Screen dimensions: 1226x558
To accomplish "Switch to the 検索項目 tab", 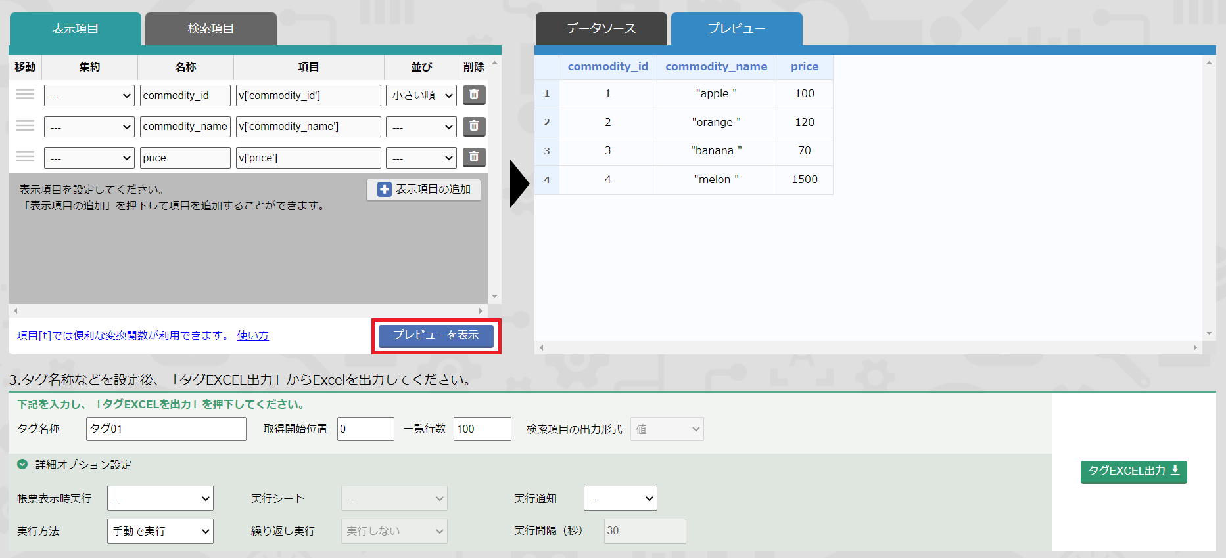I will pos(211,29).
